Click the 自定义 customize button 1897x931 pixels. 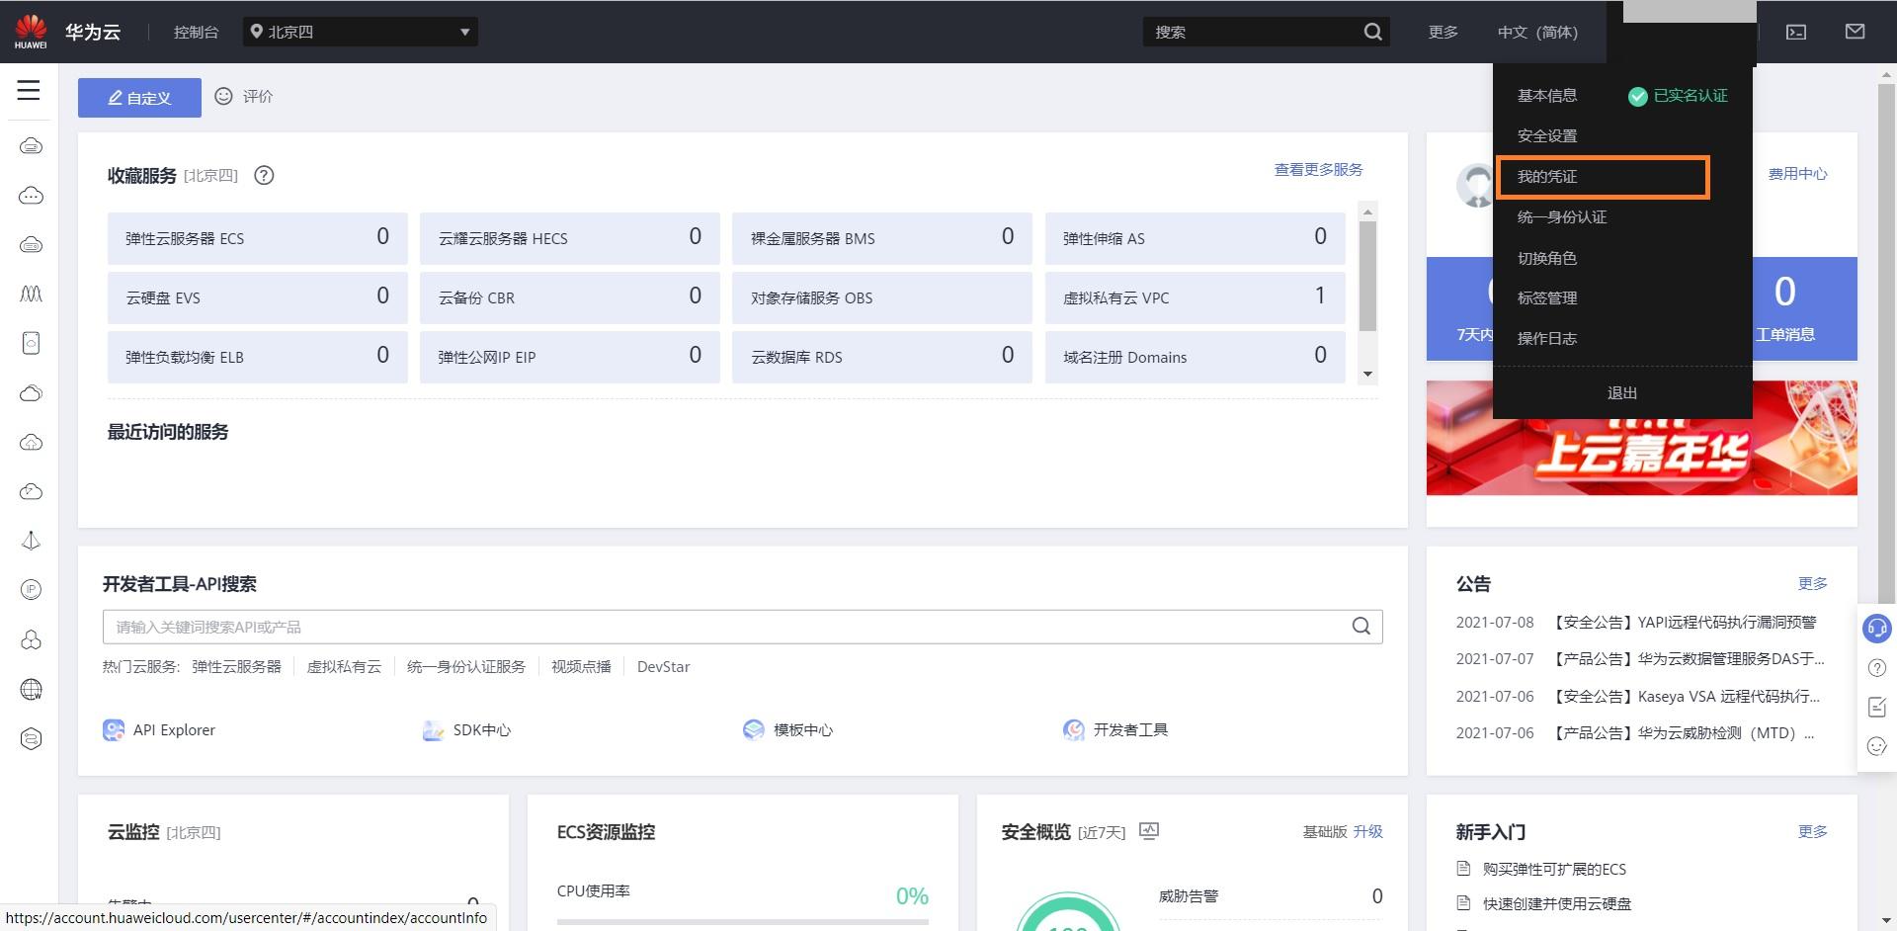click(139, 98)
